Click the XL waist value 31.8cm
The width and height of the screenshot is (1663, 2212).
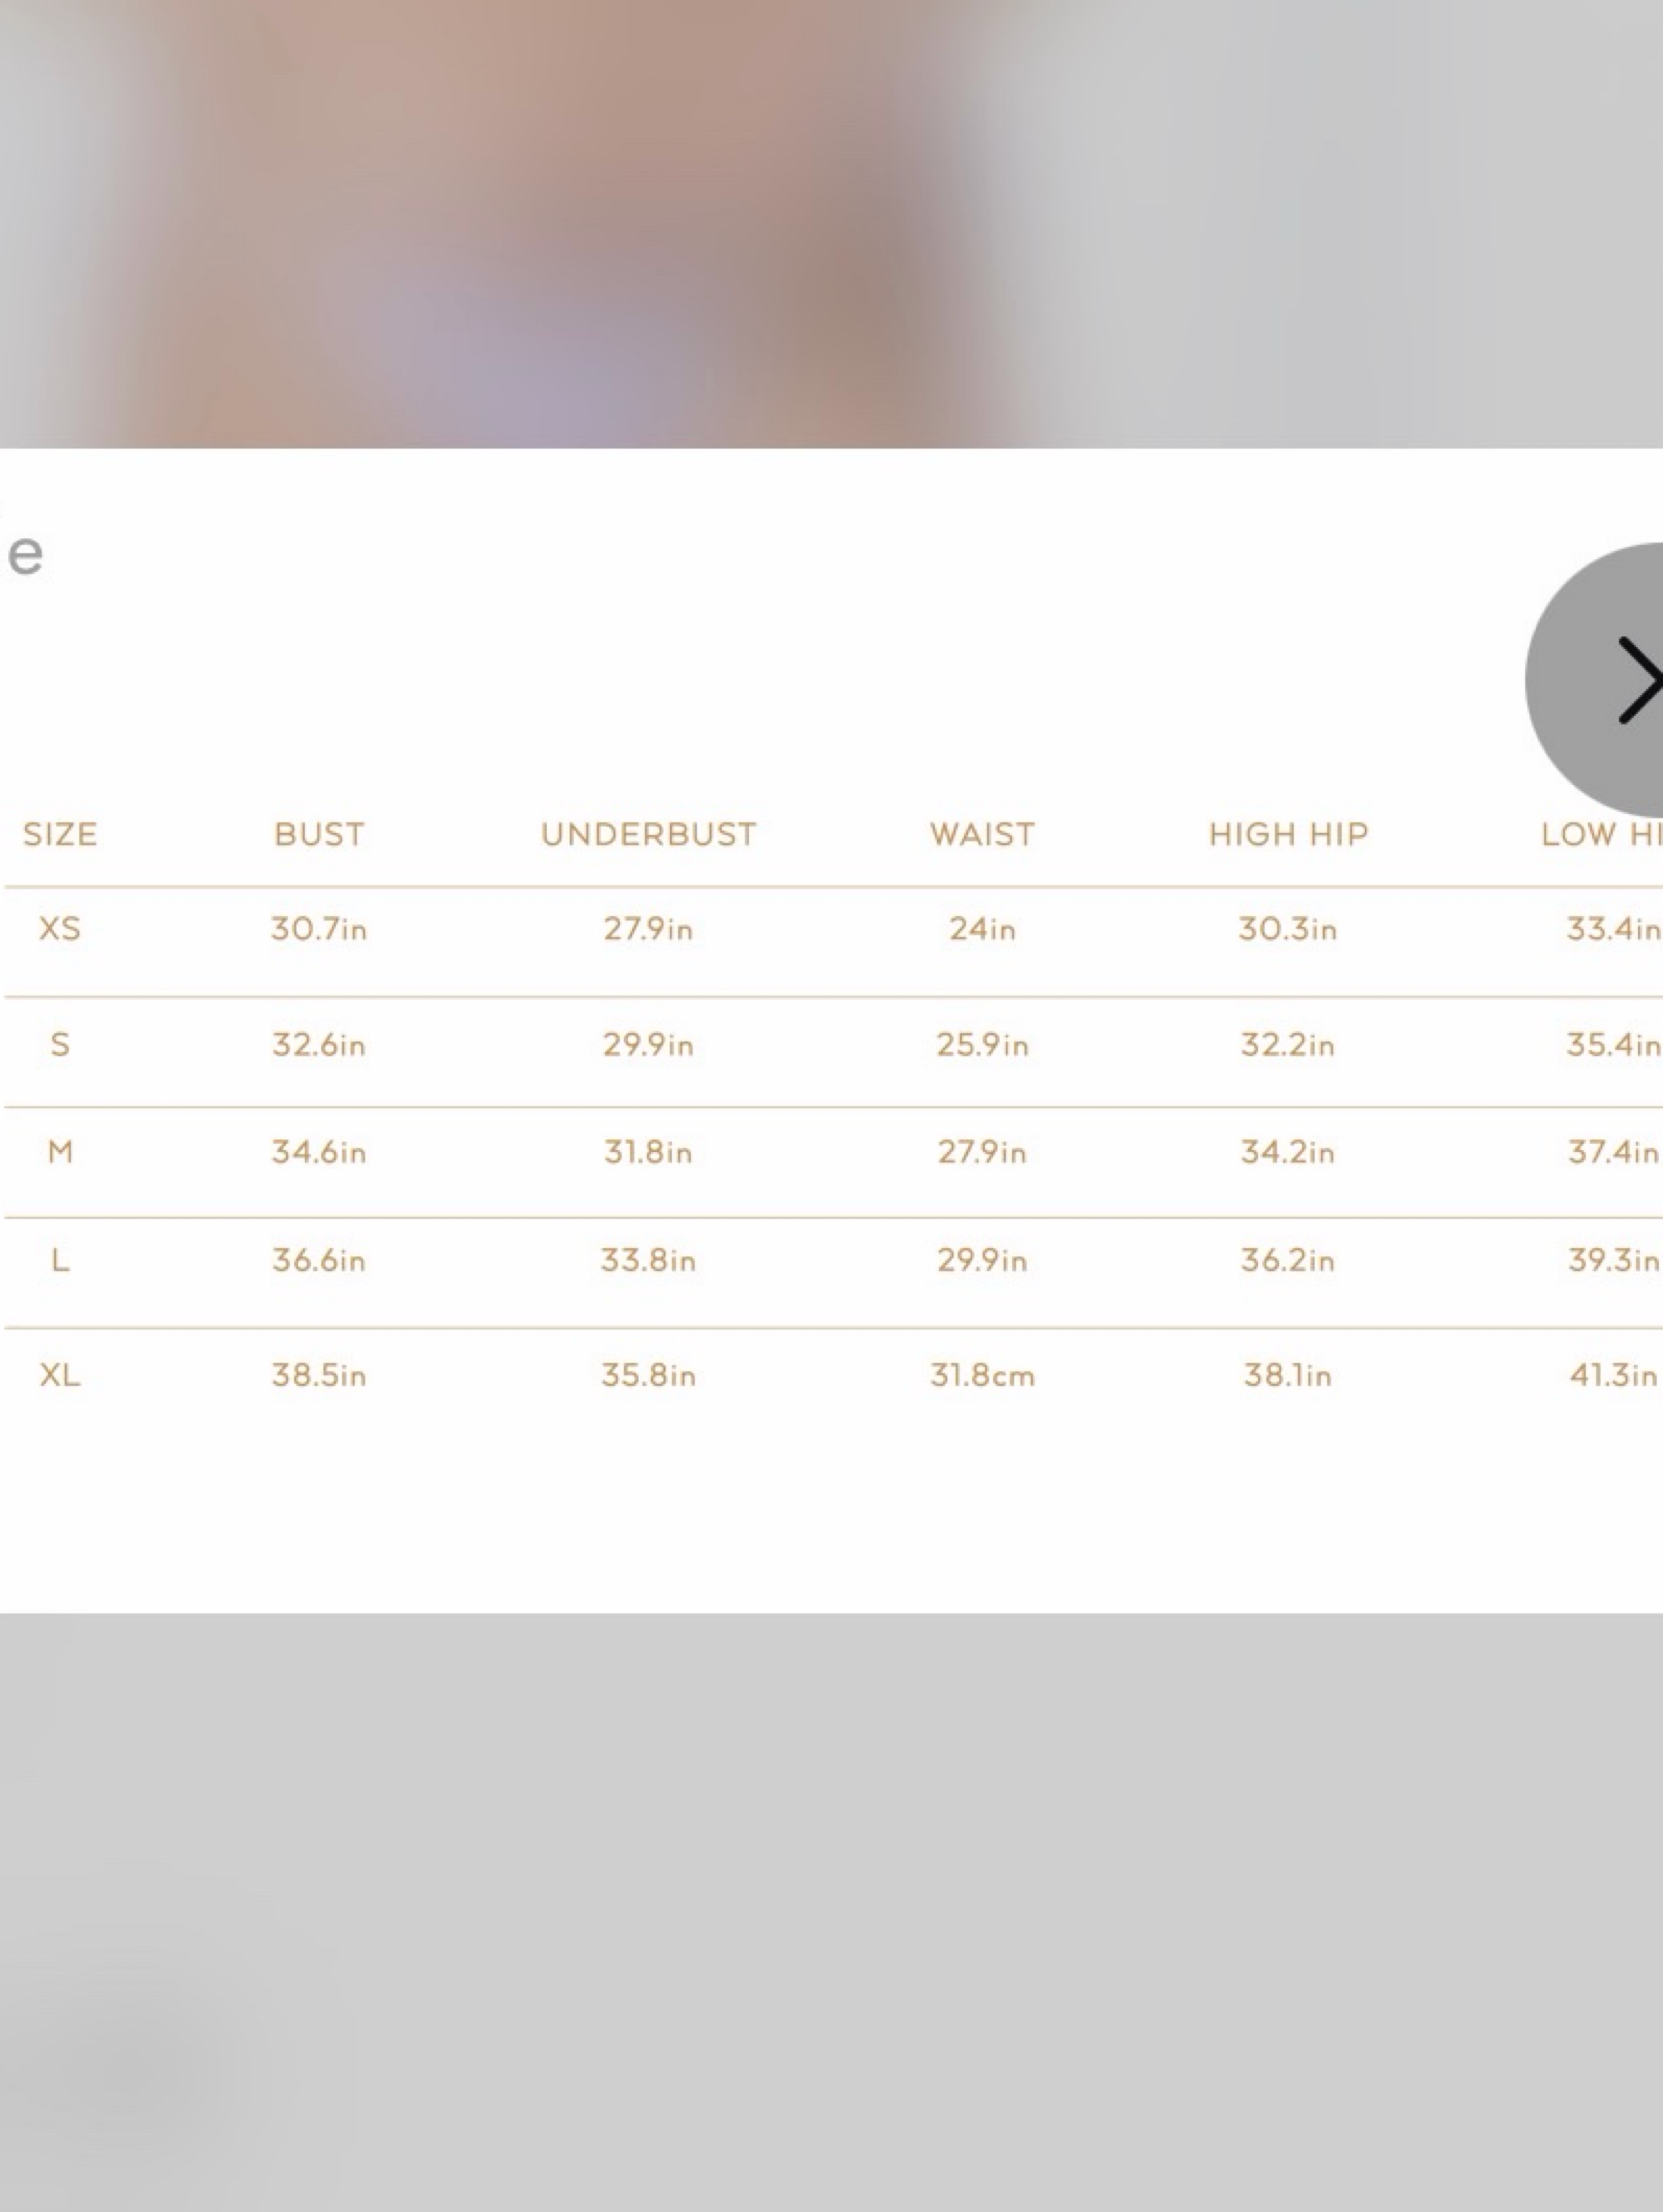[982, 1375]
